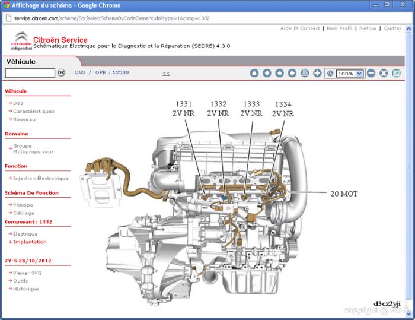The image size is (415, 320).
Task: Click the 20 MOT harness label
Action: tap(344, 194)
